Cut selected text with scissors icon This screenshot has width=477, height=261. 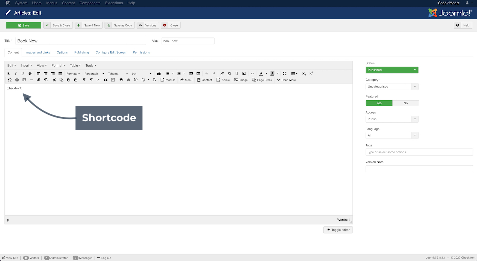point(54,80)
